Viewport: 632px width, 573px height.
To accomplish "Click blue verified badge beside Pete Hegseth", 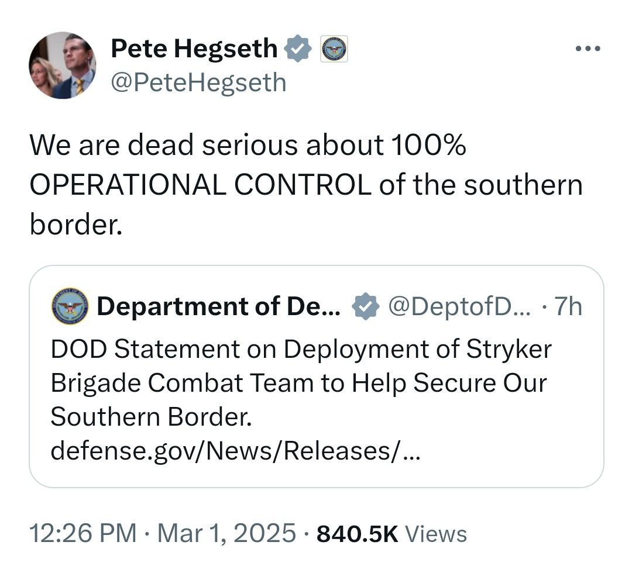I will 298,49.
